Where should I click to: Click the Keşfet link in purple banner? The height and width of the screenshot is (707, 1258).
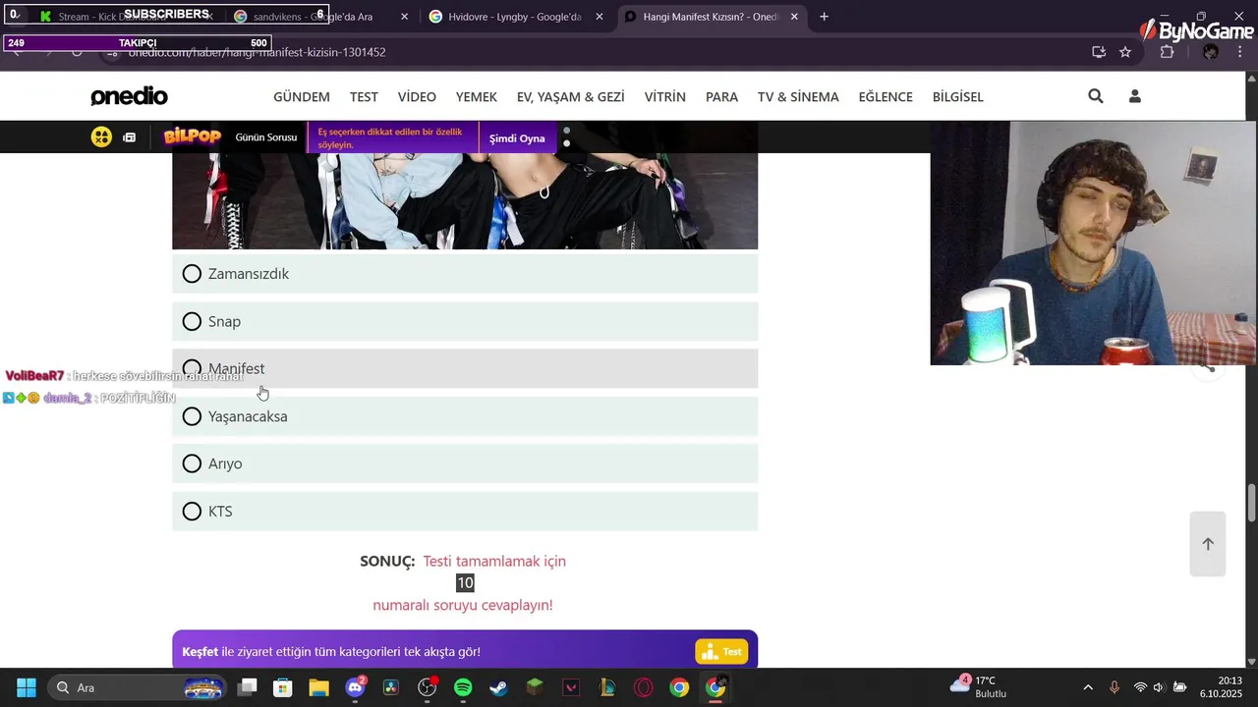click(x=200, y=652)
